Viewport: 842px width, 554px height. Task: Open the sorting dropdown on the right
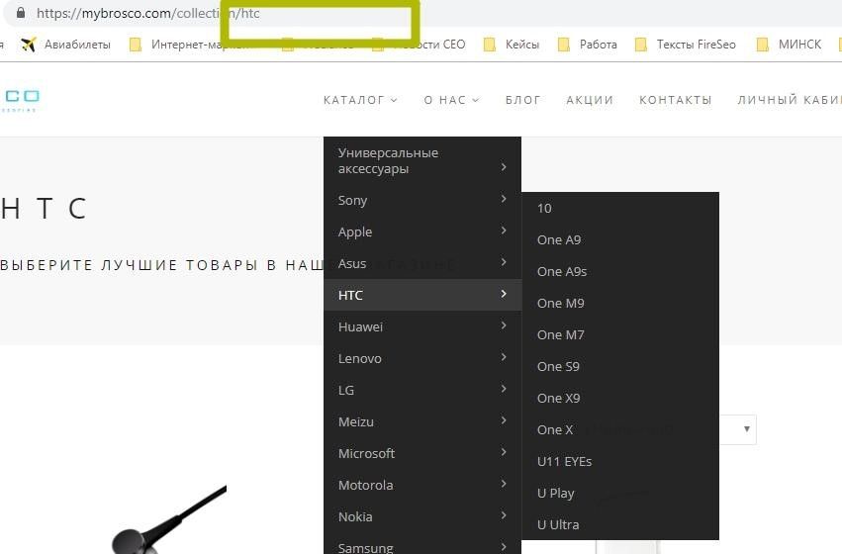(747, 429)
